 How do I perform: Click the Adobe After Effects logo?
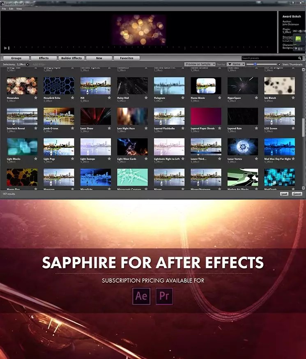point(141,296)
